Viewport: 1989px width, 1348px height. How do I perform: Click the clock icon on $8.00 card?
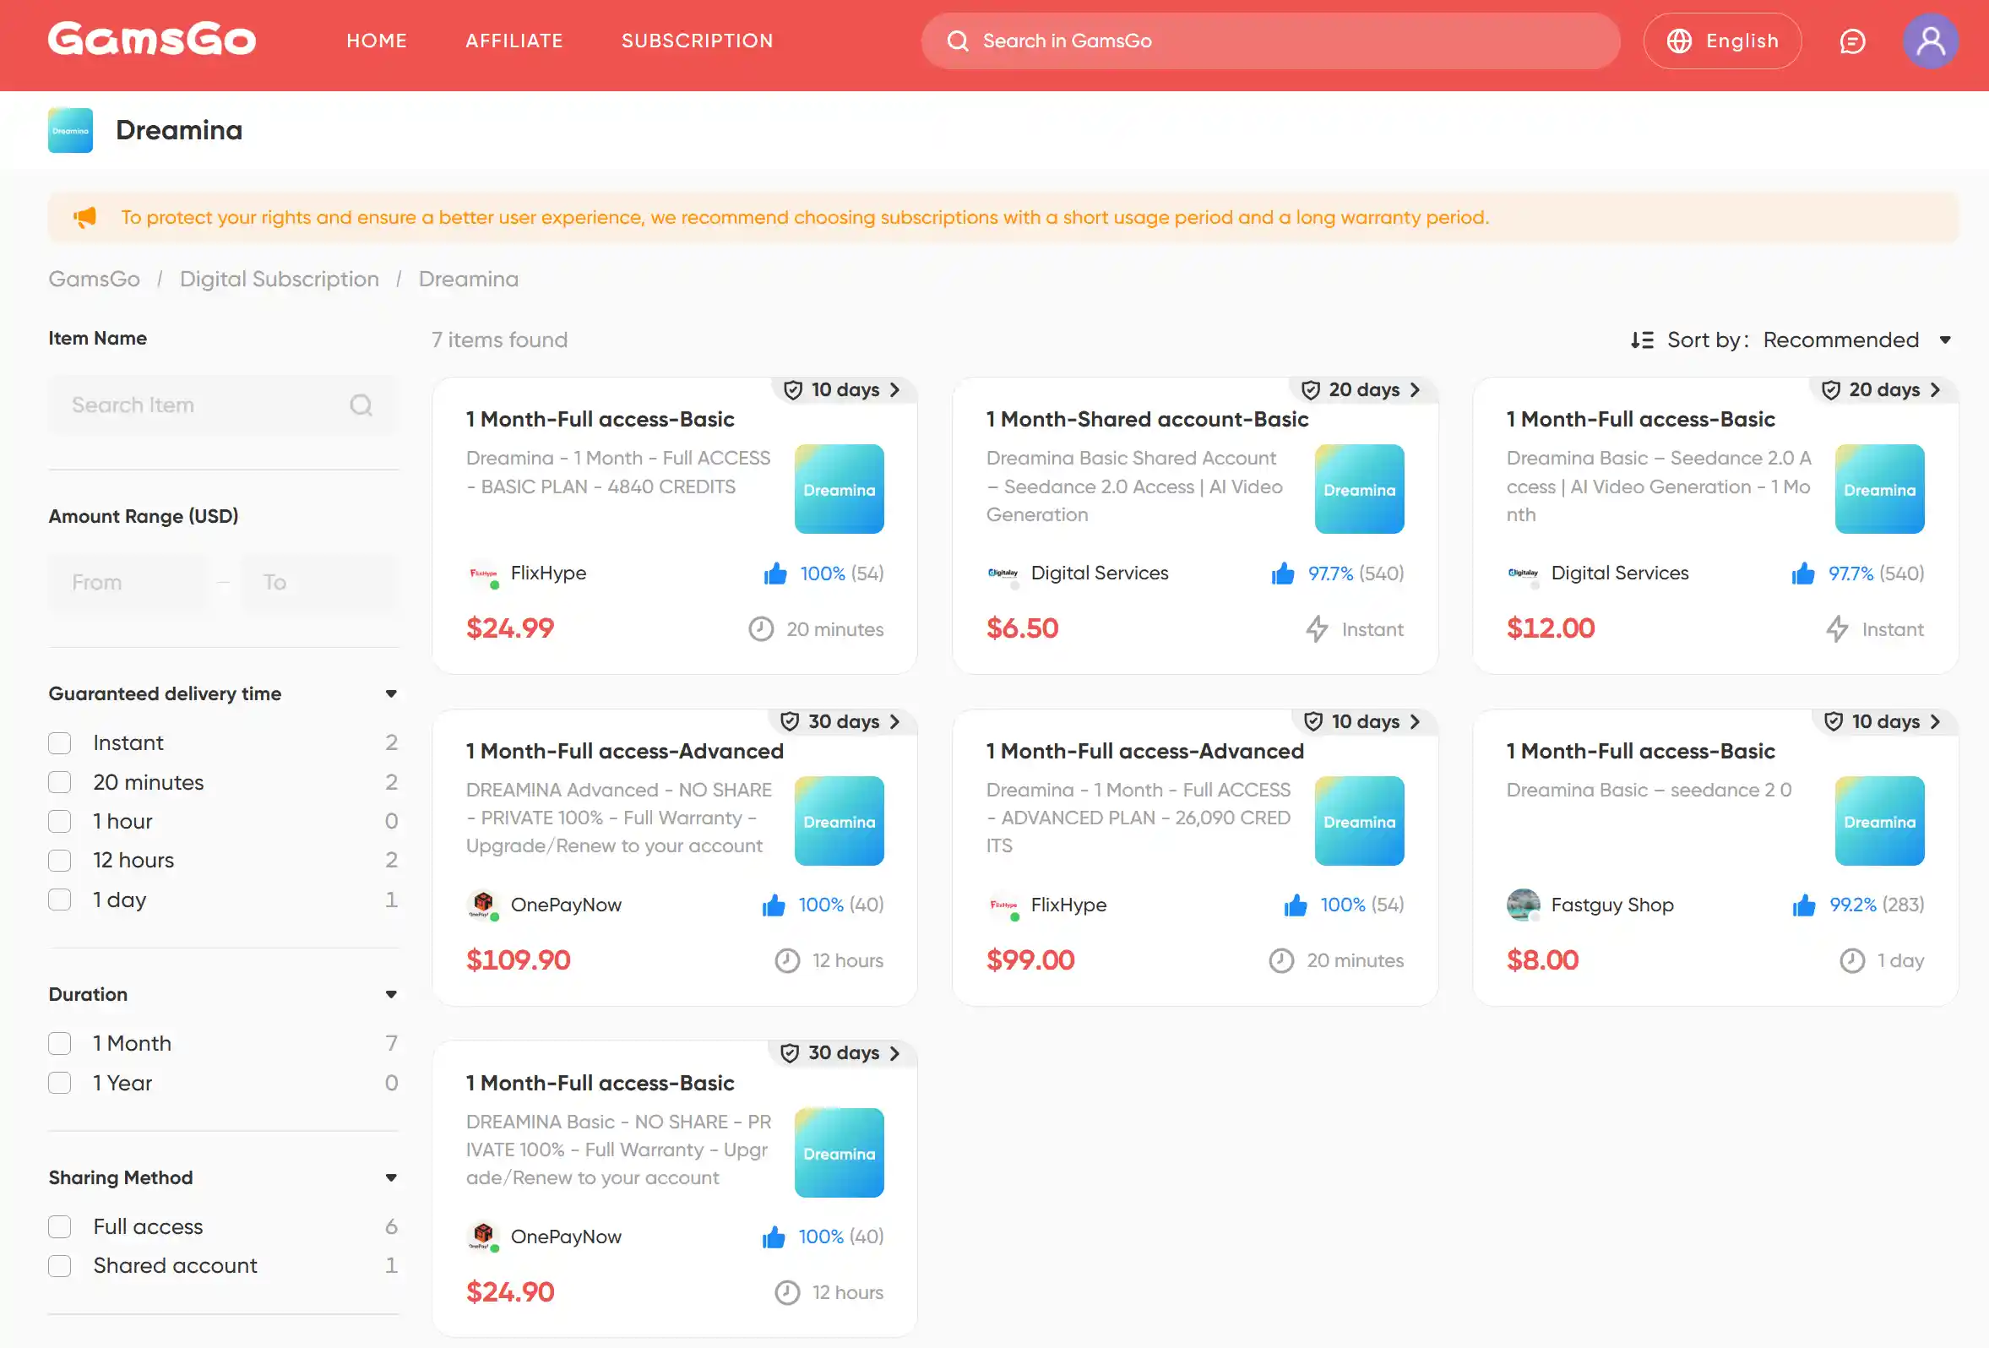tap(1851, 961)
